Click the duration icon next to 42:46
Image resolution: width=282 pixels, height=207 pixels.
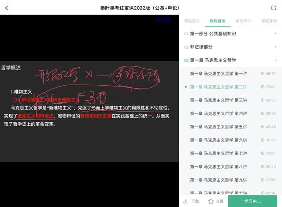pos(263,127)
